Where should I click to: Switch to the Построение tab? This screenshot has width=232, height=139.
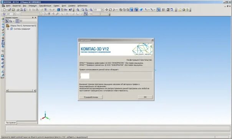(11, 122)
